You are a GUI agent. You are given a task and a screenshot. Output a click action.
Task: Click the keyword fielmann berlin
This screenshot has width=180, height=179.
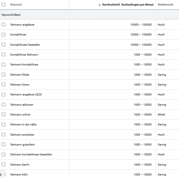[20, 165]
